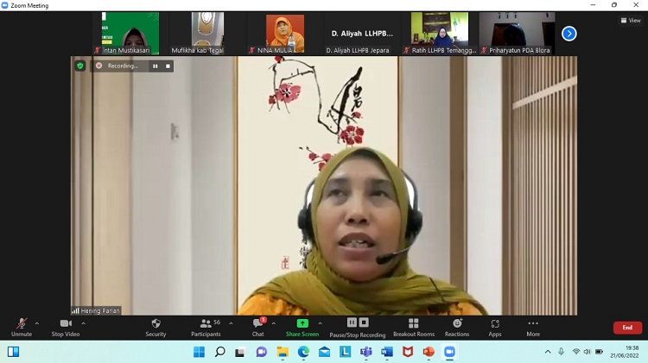This screenshot has height=363, width=648.
Task: Pause the recording in top indicator
Action: (x=156, y=66)
